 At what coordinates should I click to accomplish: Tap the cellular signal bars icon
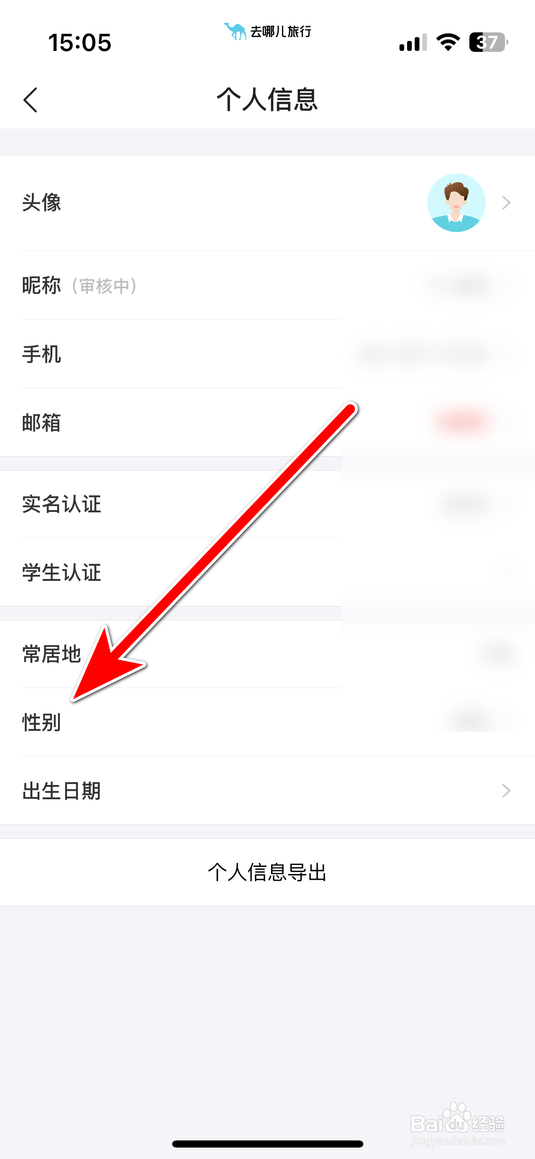413,42
